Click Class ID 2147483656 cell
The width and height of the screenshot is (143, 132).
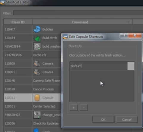point(18,55)
